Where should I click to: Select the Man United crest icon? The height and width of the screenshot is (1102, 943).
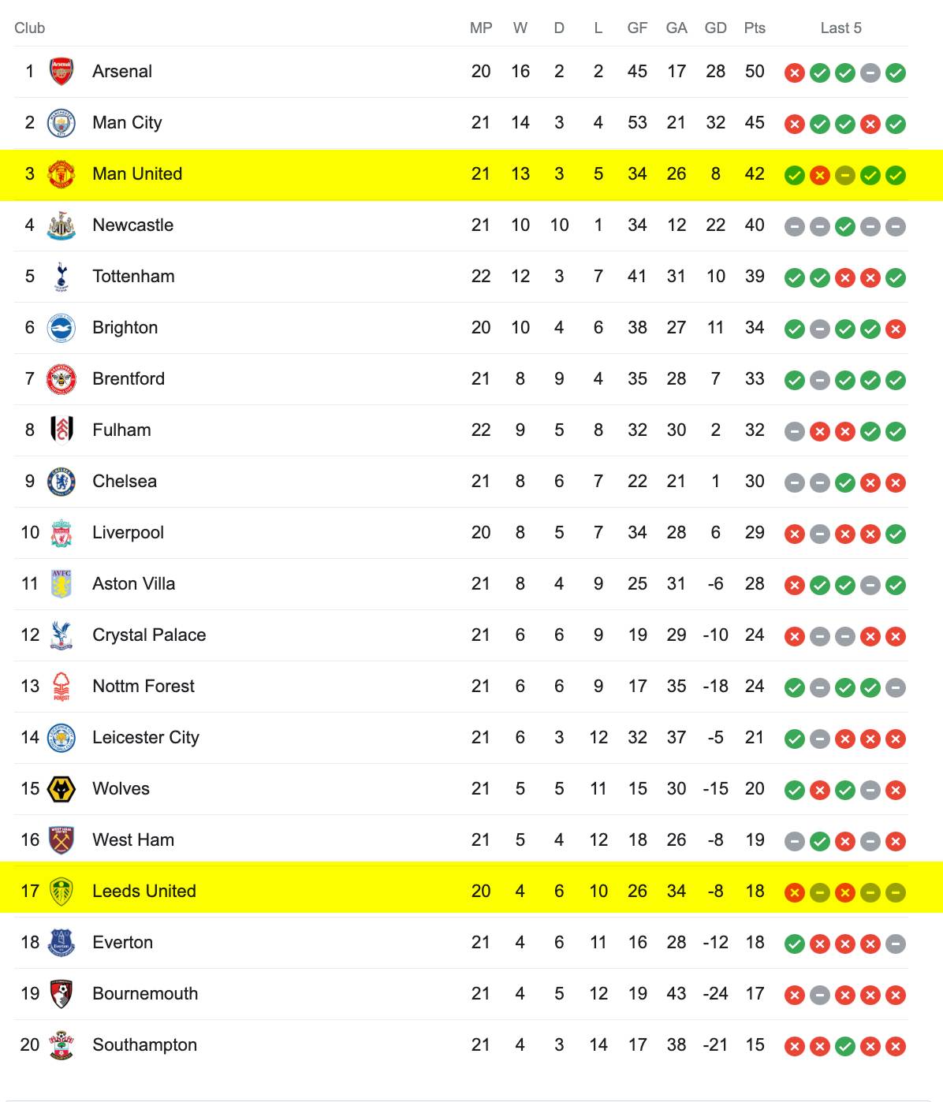(61, 174)
